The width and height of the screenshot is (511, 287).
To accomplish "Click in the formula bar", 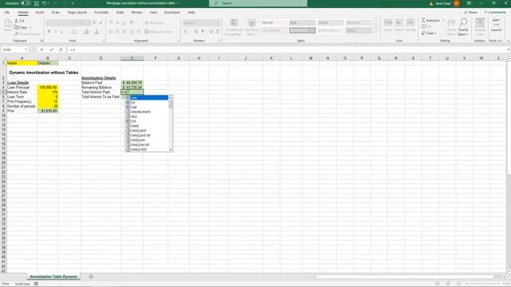I will [x=288, y=49].
